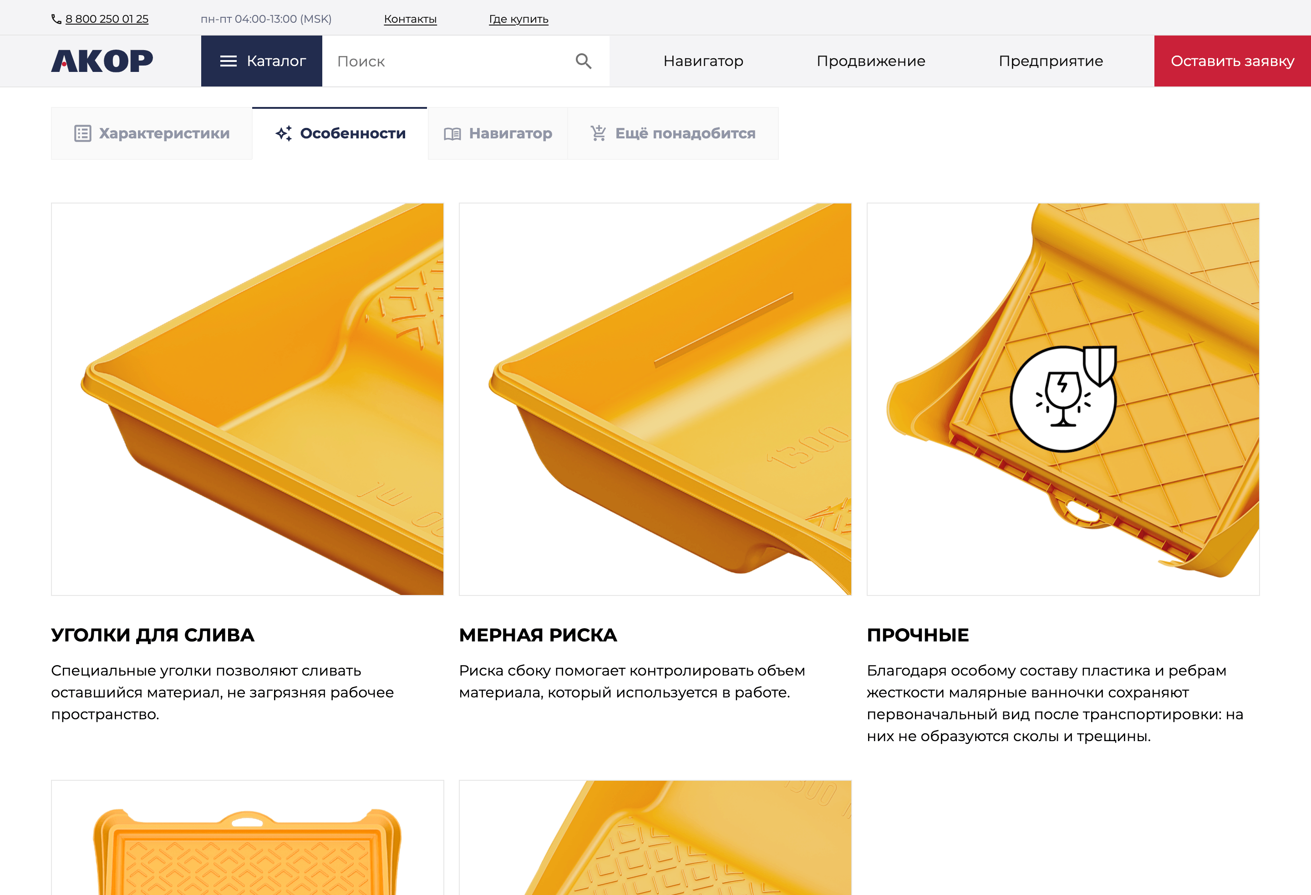Click the Оставить заявку button
1311x895 pixels.
pyautogui.click(x=1233, y=61)
